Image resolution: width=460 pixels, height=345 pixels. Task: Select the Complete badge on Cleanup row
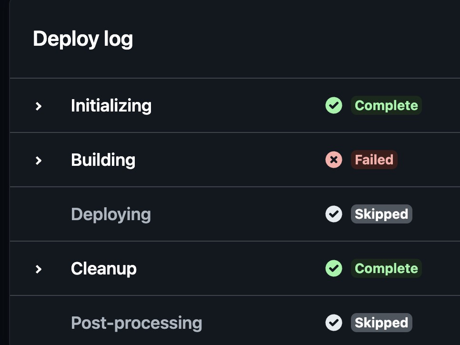click(x=386, y=268)
